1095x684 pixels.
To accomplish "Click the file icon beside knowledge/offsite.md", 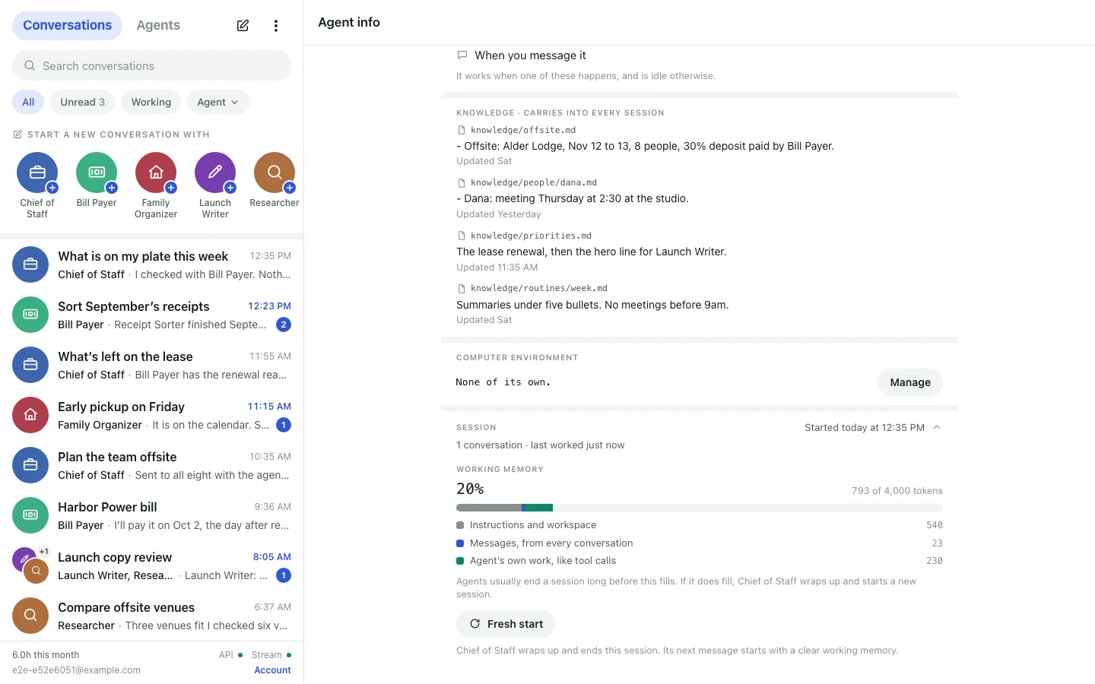I will 462,130.
